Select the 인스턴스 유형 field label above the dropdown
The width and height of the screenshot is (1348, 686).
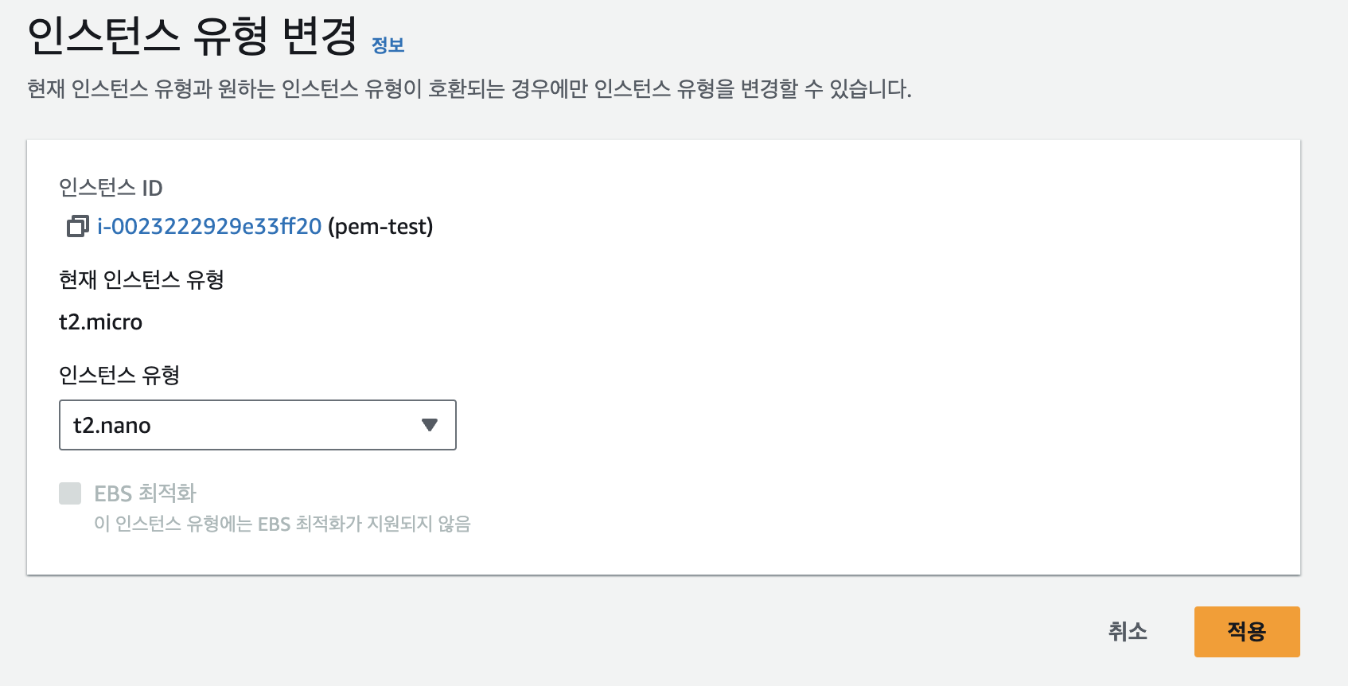coord(119,375)
